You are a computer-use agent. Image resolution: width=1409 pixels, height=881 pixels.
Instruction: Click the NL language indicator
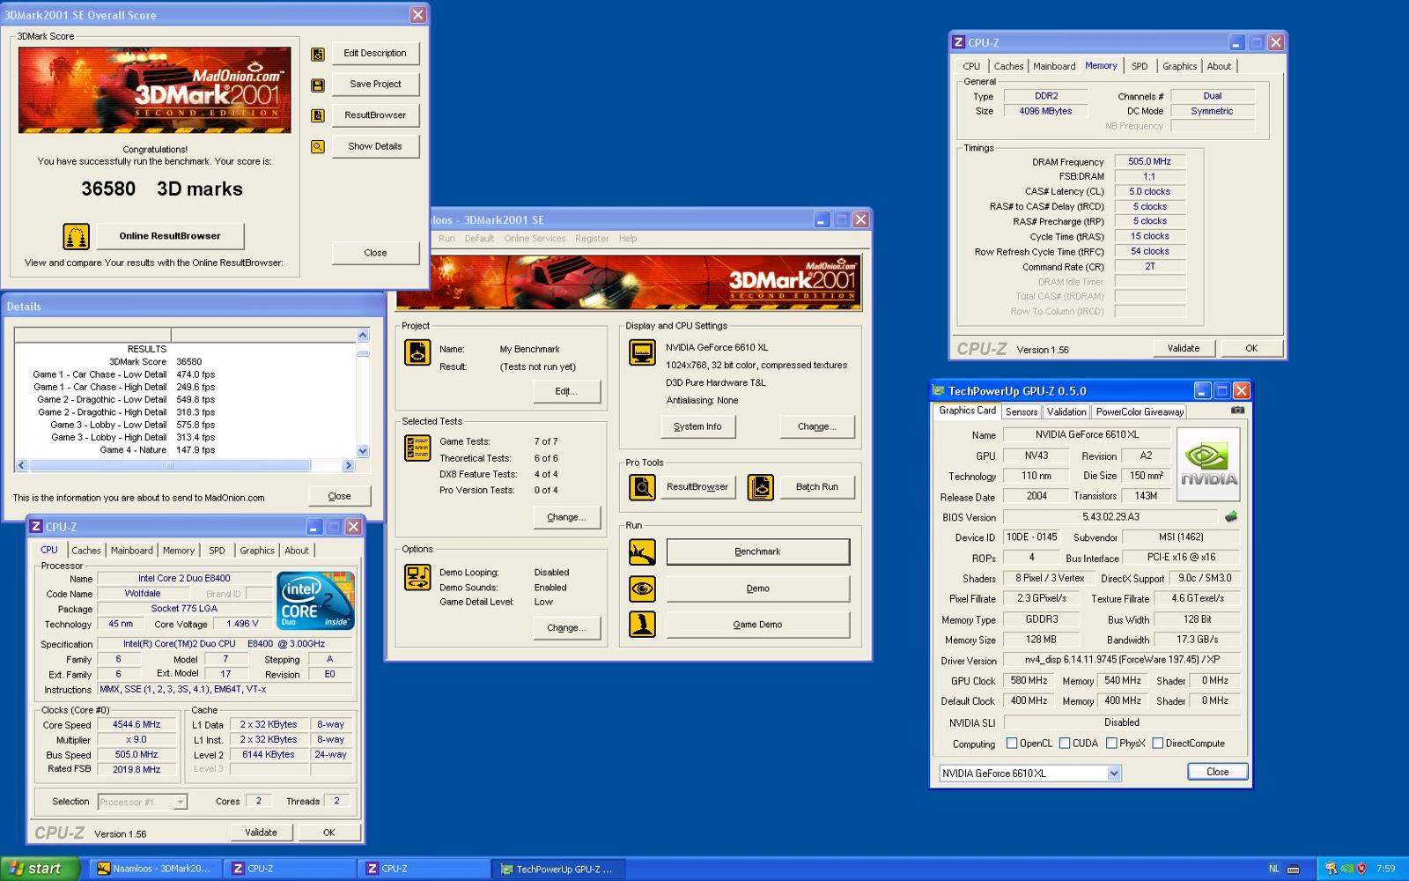(1273, 869)
